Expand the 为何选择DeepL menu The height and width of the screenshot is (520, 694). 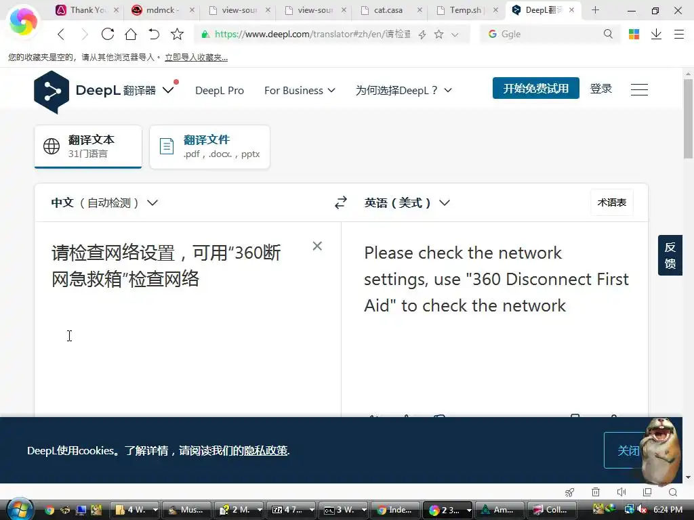pyautogui.click(x=404, y=90)
